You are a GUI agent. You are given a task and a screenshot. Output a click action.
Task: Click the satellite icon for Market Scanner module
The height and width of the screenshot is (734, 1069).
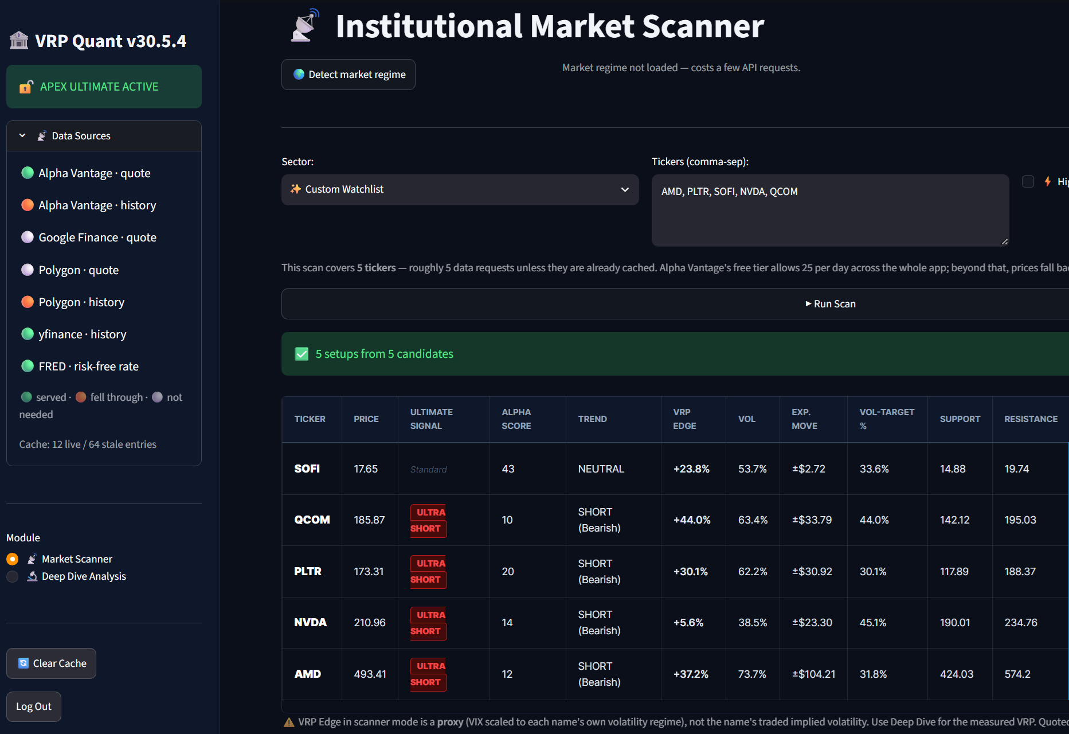[32, 559]
